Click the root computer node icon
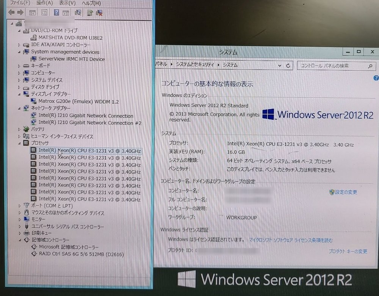The width and height of the screenshot is (379, 296). tap(19, 24)
